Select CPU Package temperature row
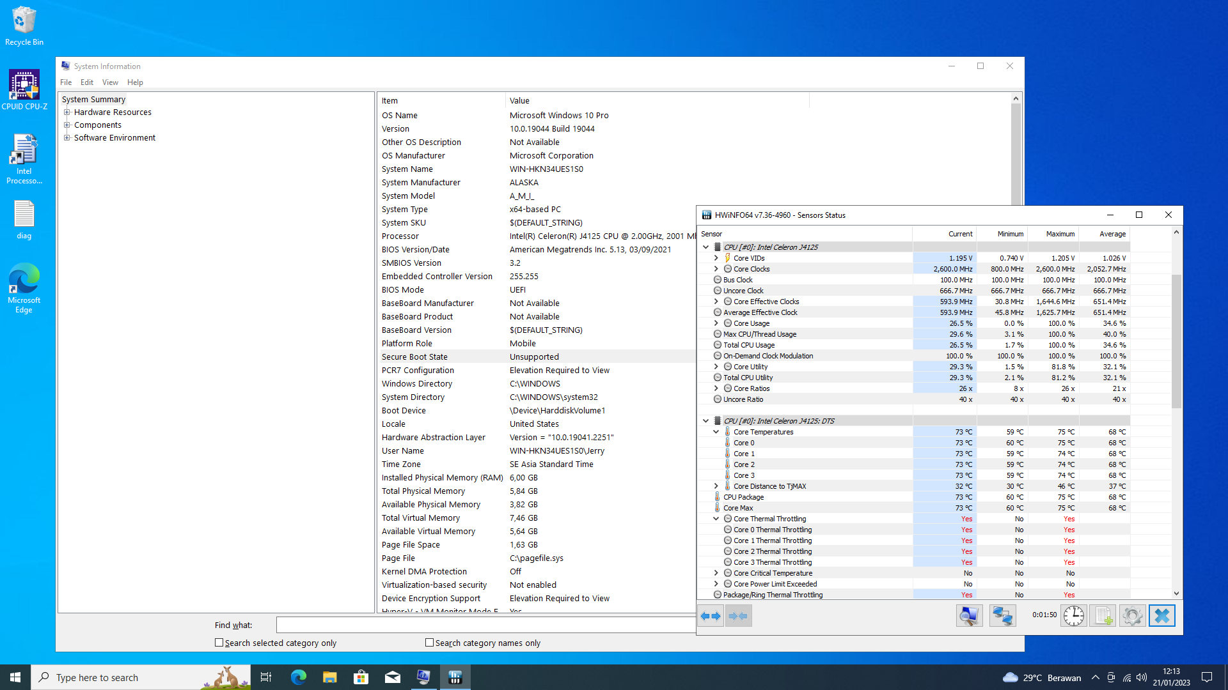This screenshot has height=690, width=1228. click(913, 497)
